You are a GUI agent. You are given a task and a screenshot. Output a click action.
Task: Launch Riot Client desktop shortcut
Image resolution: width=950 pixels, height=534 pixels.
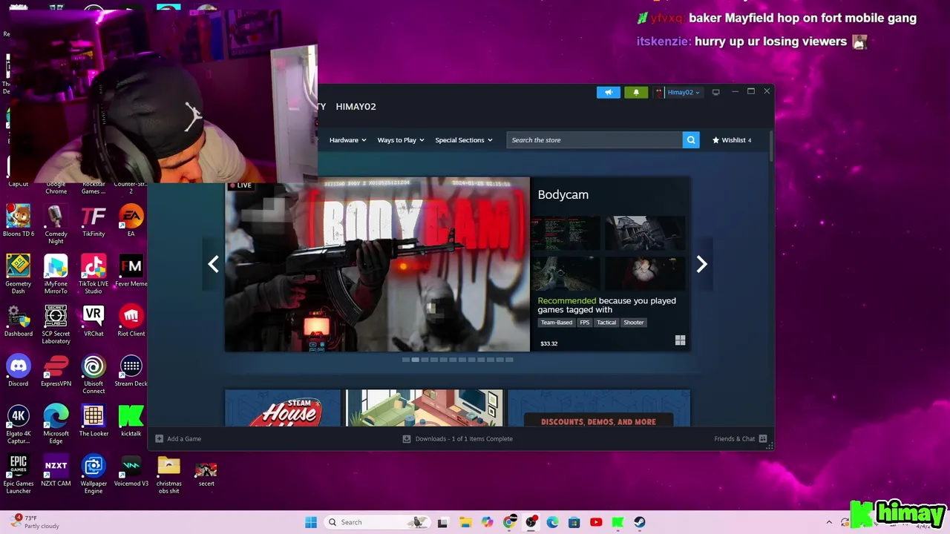pyautogui.click(x=131, y=320)
